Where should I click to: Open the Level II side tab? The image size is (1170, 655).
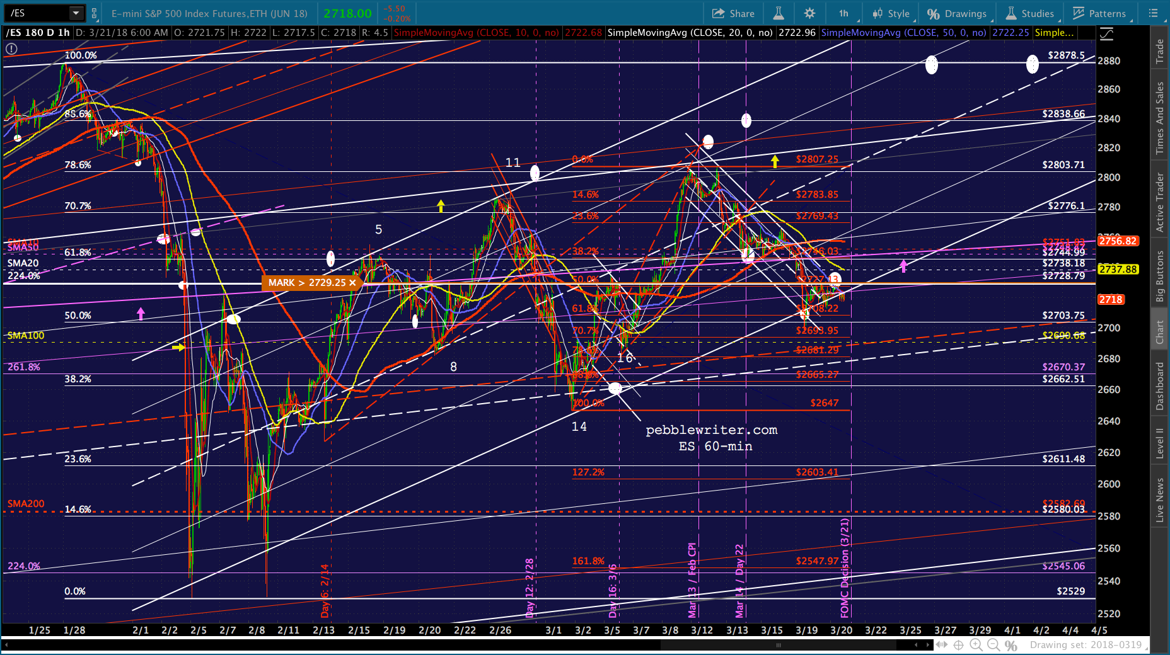pos(1160,443)
